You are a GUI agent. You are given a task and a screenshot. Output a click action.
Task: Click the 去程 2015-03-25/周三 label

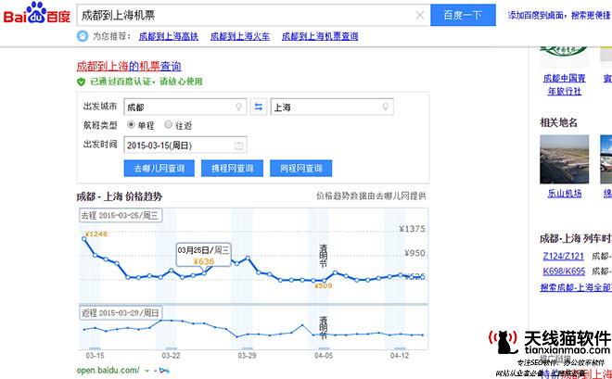tap(121, 216)
